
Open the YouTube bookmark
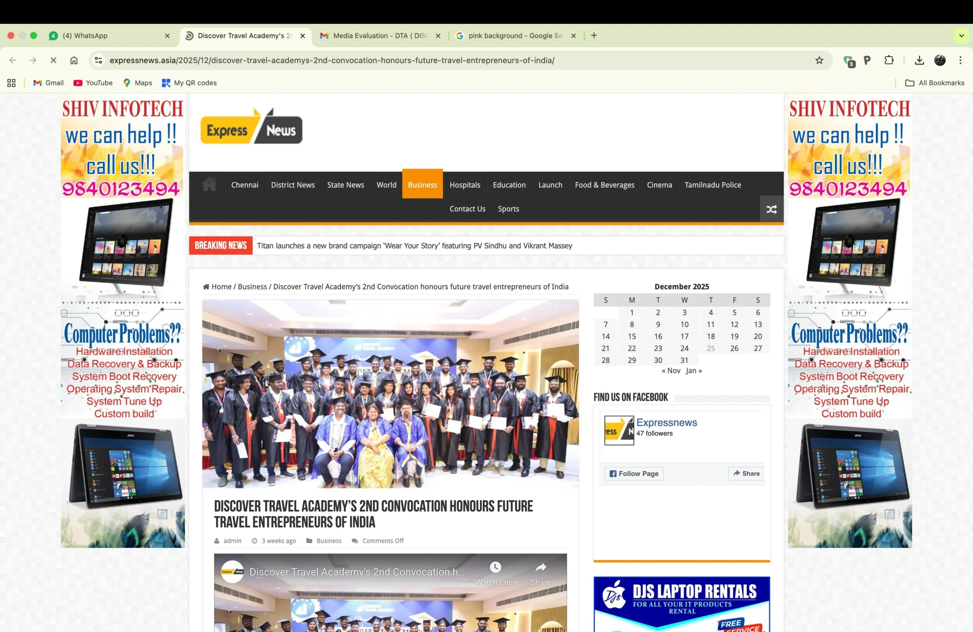point(93,83)
